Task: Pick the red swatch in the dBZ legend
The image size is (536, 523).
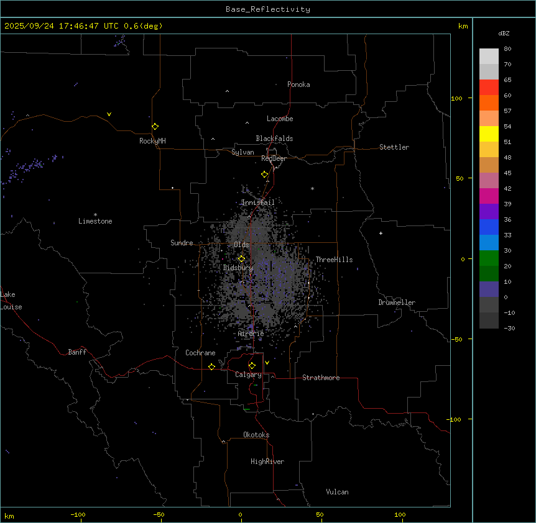Action: (489, 87)
